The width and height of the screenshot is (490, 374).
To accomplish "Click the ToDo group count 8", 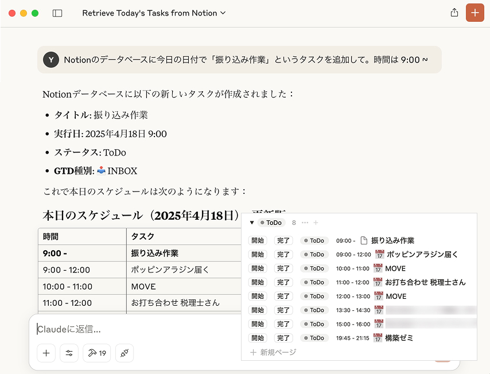I will tap(294, 223).
